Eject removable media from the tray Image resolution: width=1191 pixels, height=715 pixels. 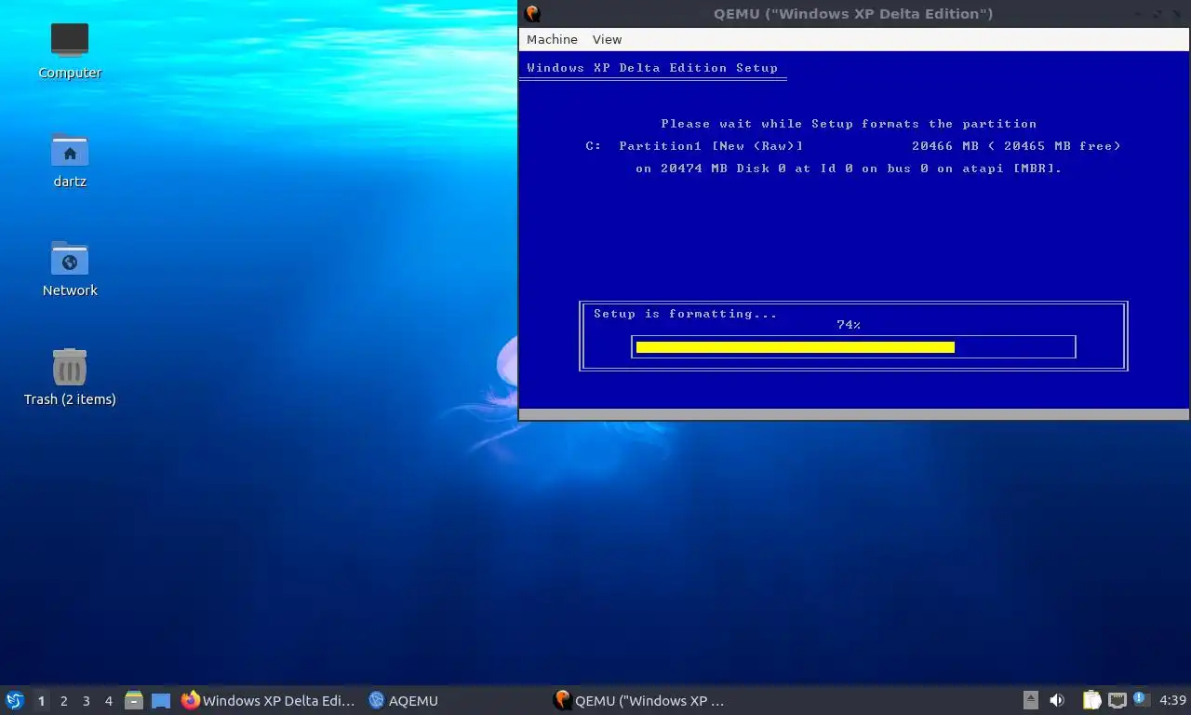click(x=1030, y=700)
